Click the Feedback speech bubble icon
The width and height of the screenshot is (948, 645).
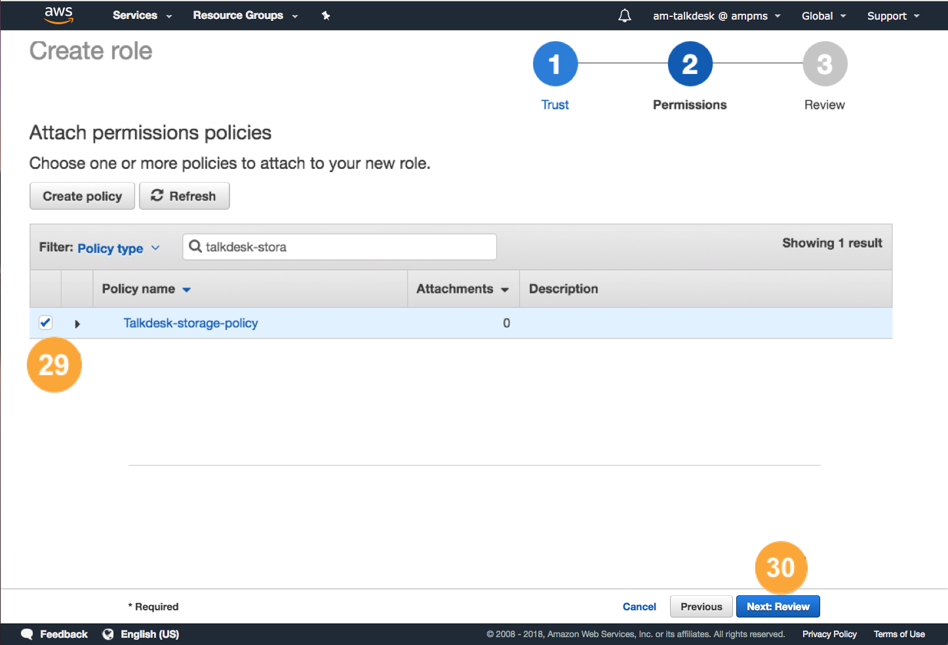coord(27,634)
